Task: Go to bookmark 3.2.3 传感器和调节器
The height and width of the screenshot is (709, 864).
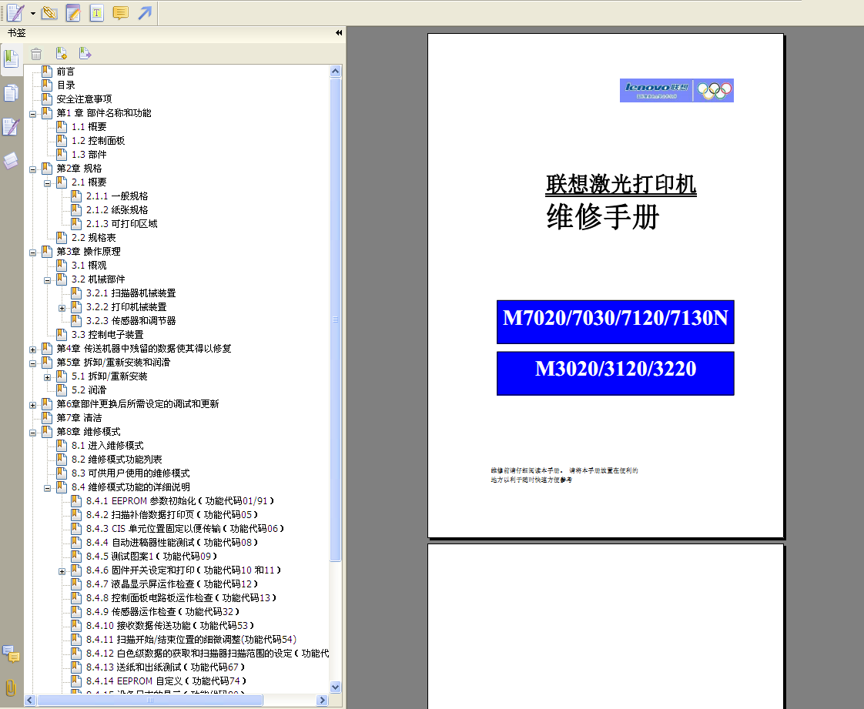Action: click(x=131, y=320)
